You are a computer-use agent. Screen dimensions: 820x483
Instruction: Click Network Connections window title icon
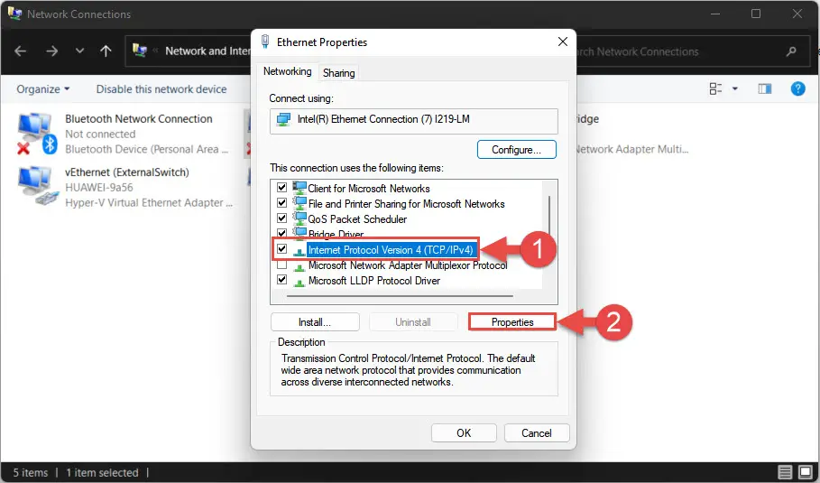pos(14,13)
